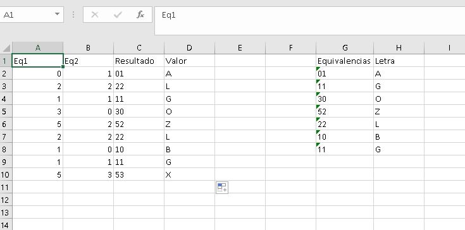Select the Eq2 header cell
This screenshot has height=230, width=465.
pyautogui.click(x=88, y=61)
